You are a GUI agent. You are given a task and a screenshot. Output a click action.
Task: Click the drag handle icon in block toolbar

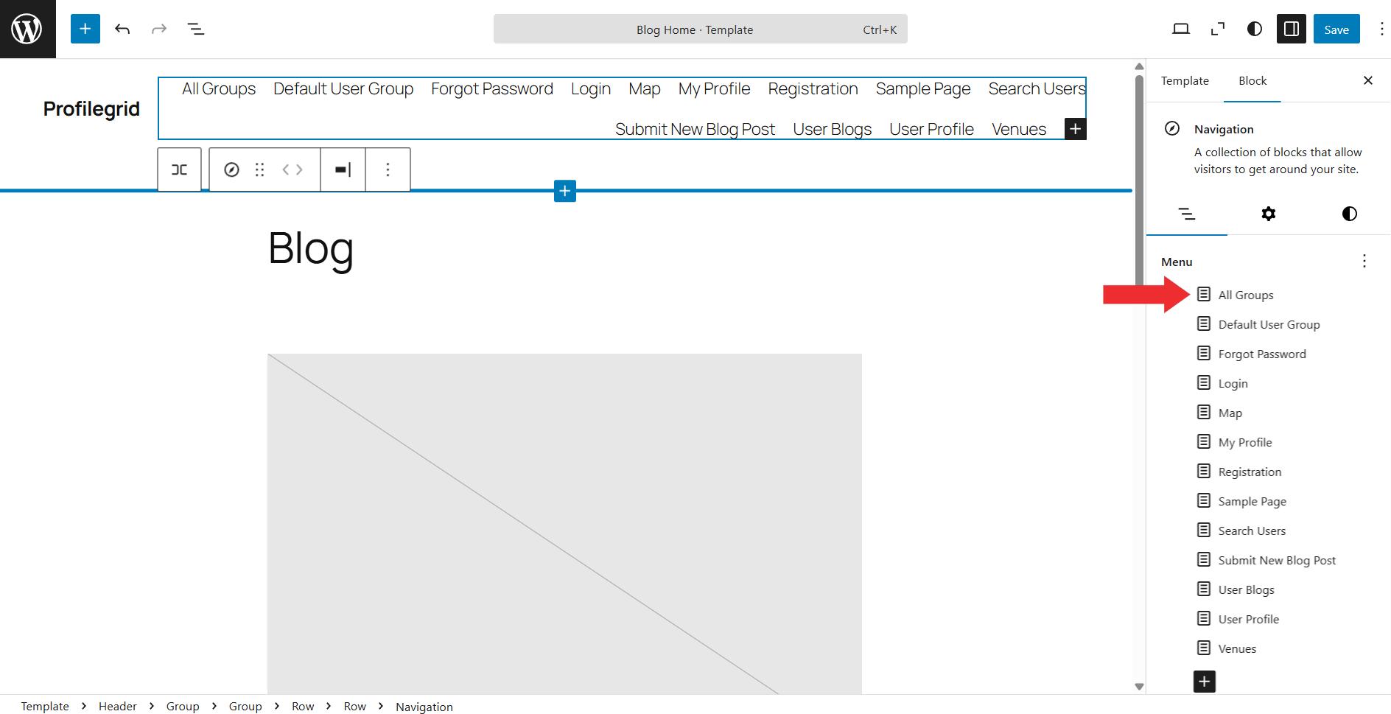coord(259,169)
